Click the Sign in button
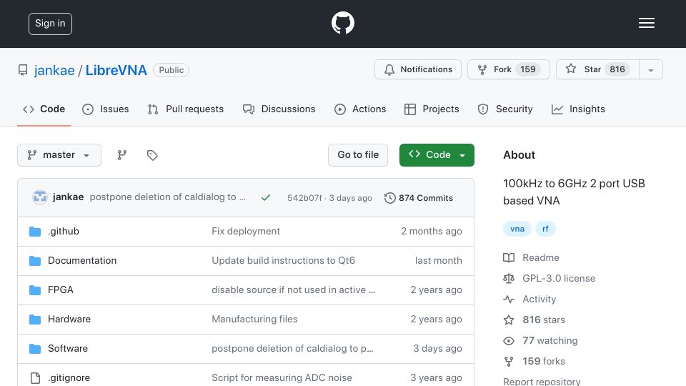The width and height of the screenshot is (686, 386). coord(50,24)
